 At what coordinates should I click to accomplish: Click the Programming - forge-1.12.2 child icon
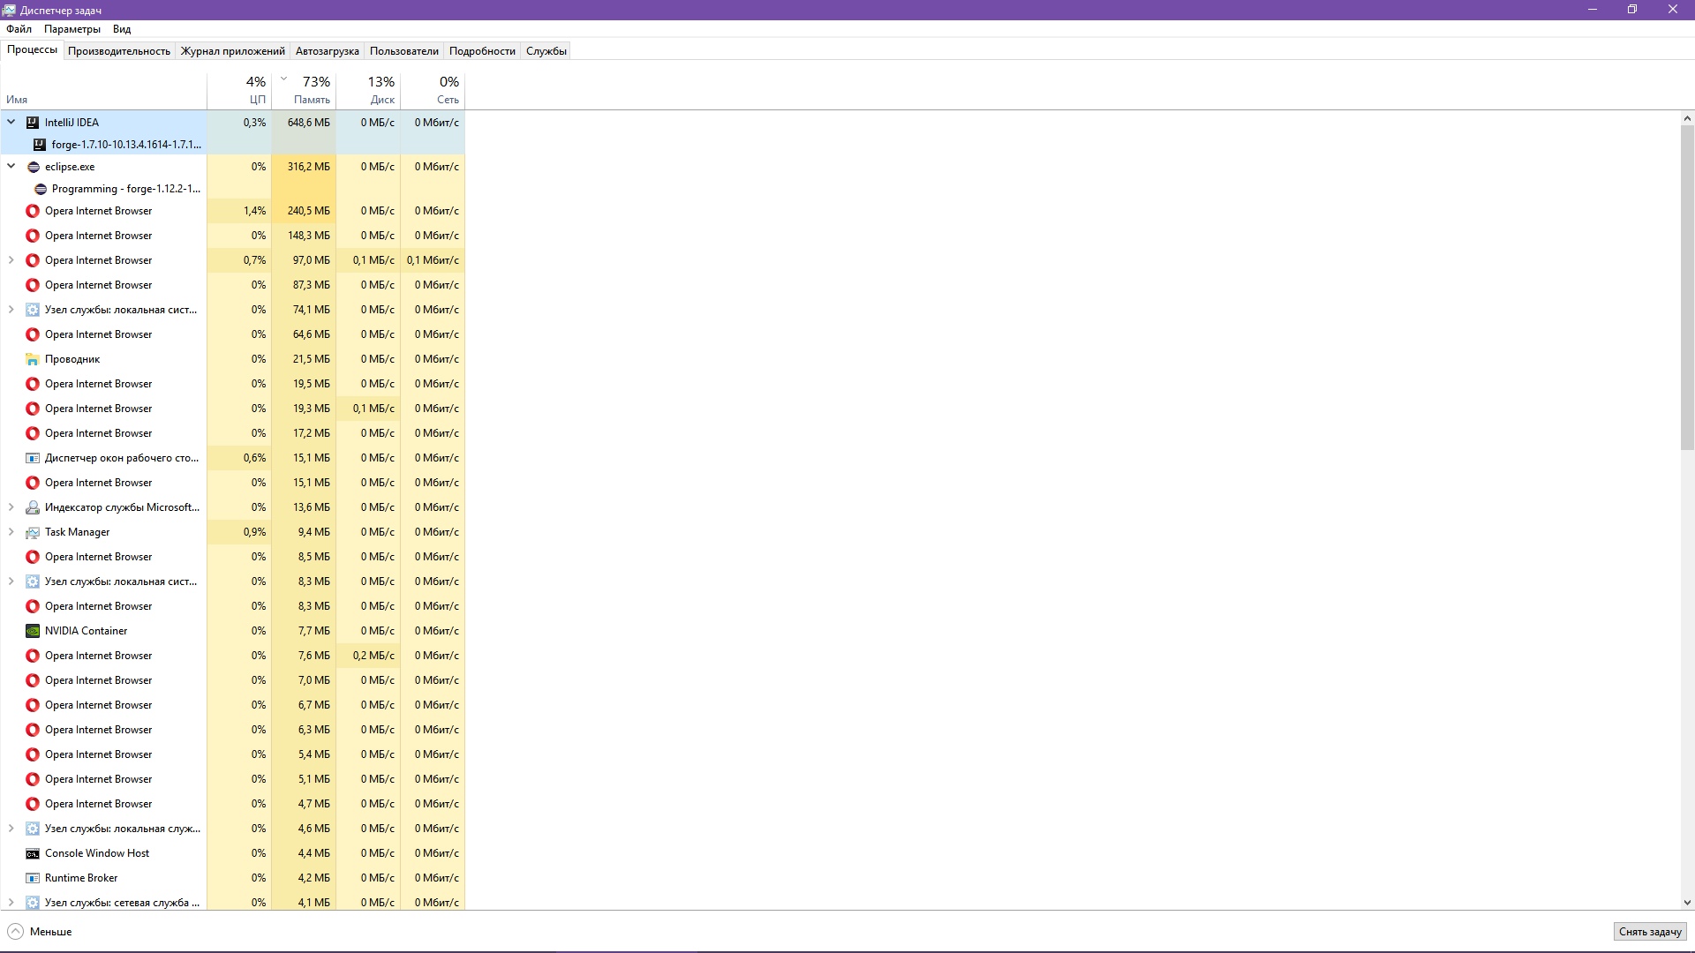40,189
